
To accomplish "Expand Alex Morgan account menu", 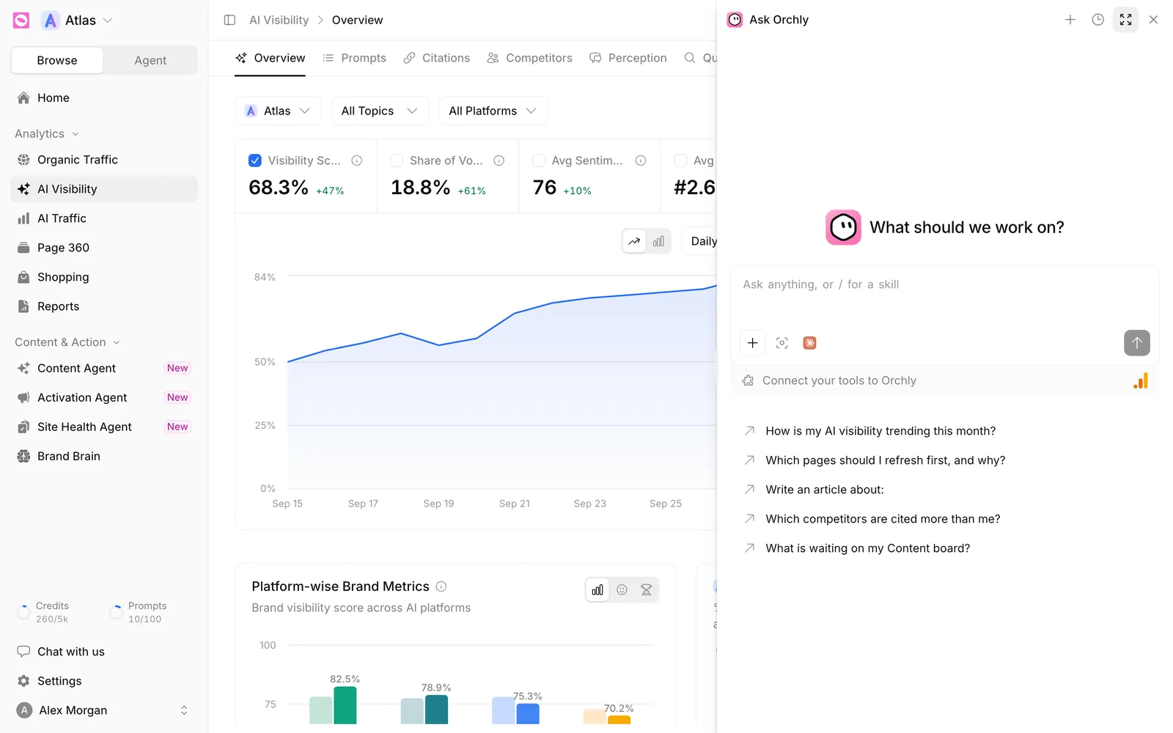I will pos(104,710).
